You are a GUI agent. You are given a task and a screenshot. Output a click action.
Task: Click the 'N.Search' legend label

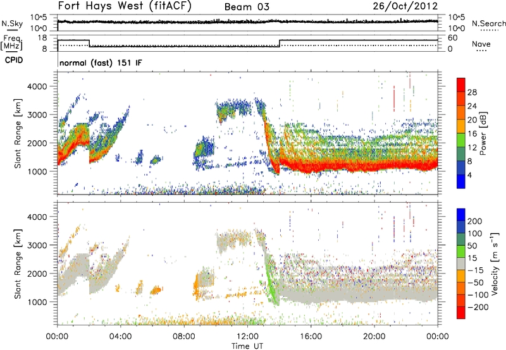pyautogui.click(x=488, y=23)
